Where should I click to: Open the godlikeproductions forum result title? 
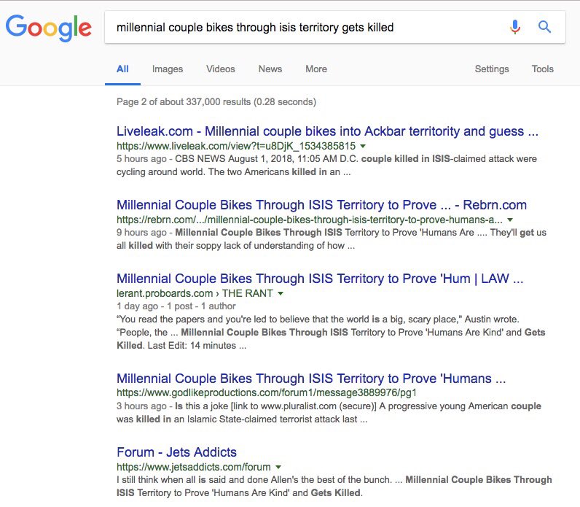click(311, 379)
